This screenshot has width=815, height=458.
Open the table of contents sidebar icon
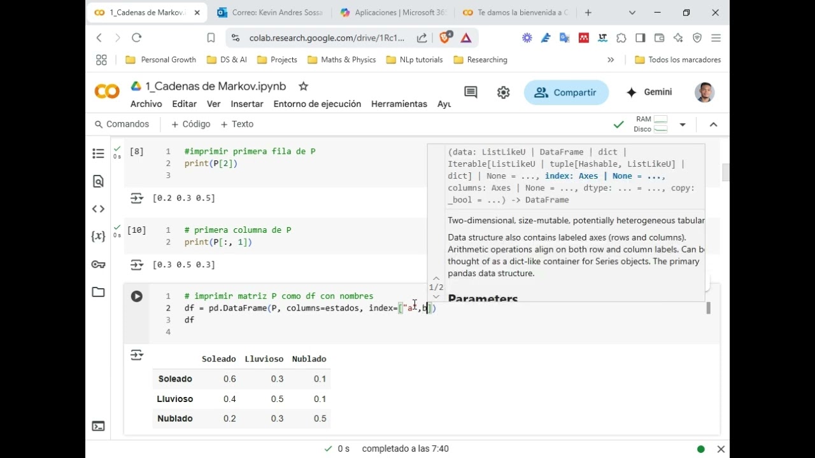click(98, 153)
